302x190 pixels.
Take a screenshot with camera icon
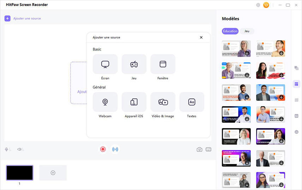coord(200,149)
